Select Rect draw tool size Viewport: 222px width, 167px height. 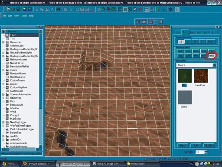pos(210,42)
